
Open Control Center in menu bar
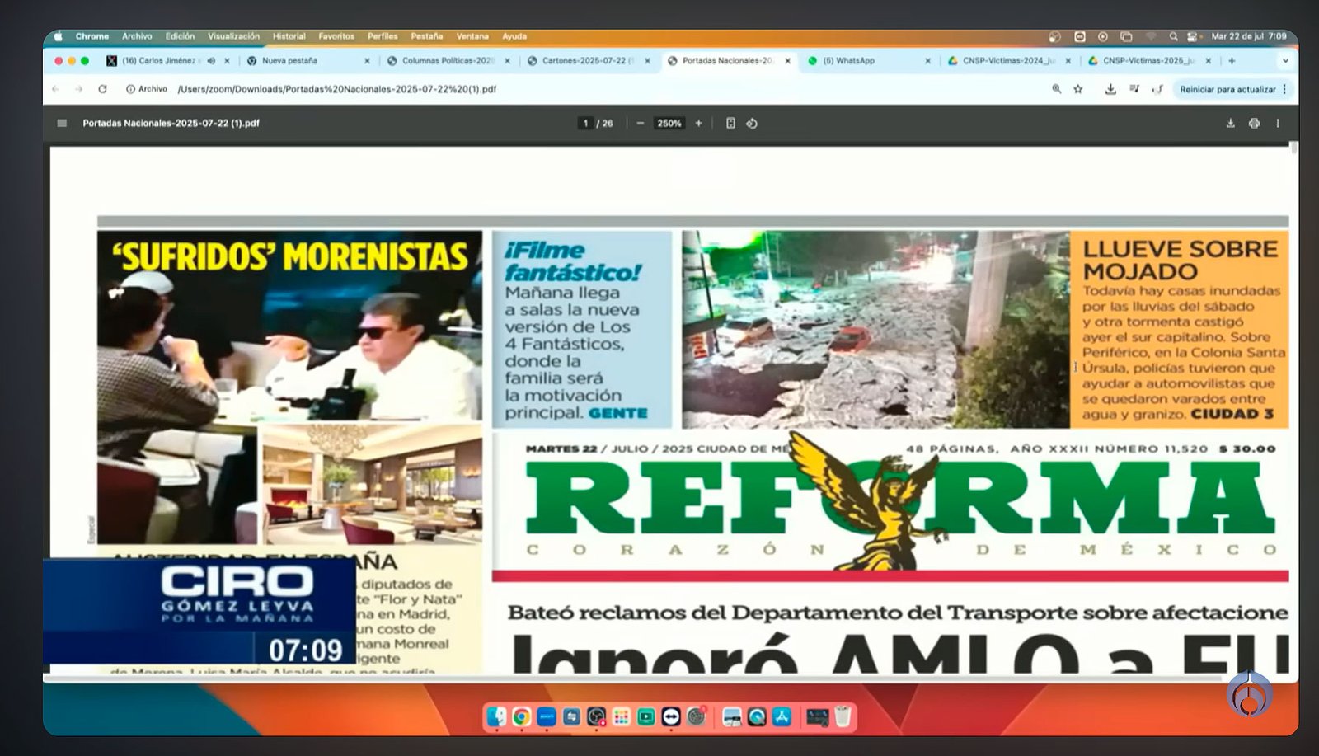(x=1192, y=36)
